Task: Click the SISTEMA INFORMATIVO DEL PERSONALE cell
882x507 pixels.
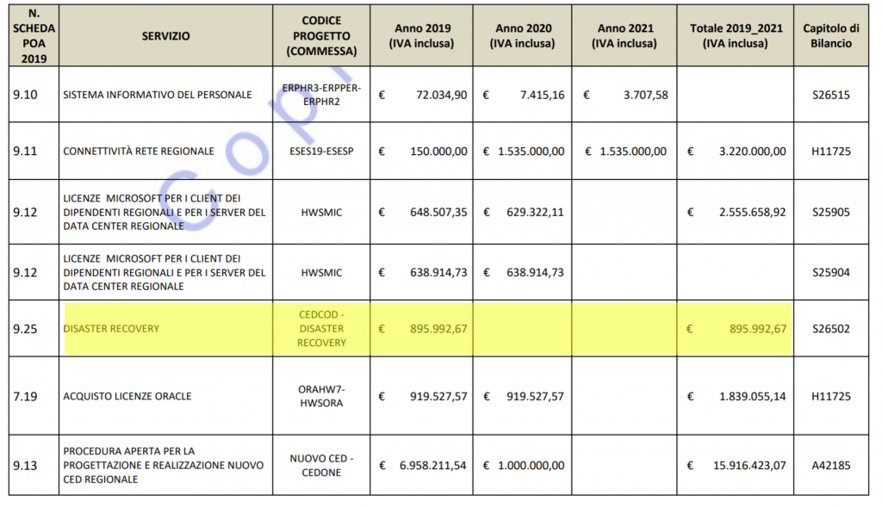Action: point(158,95)
